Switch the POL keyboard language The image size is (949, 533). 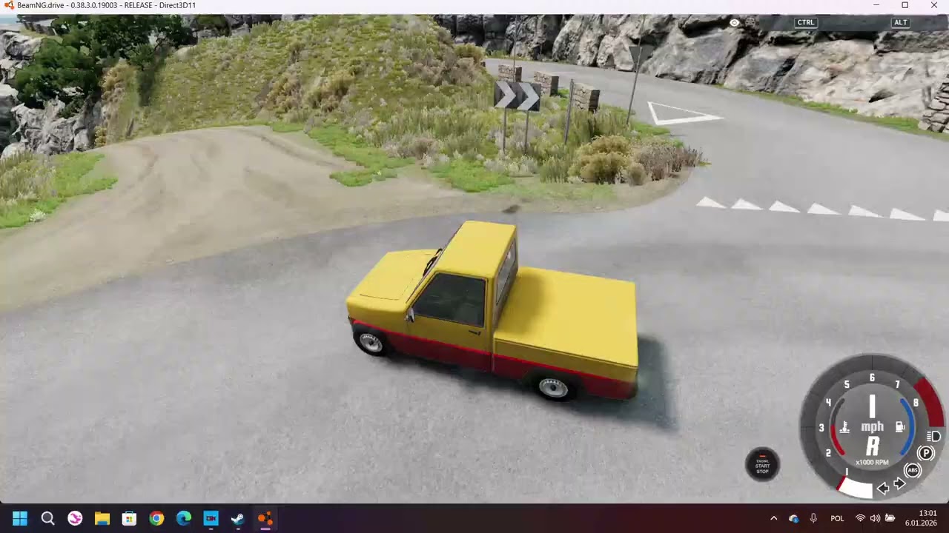[x=837, y=518]
